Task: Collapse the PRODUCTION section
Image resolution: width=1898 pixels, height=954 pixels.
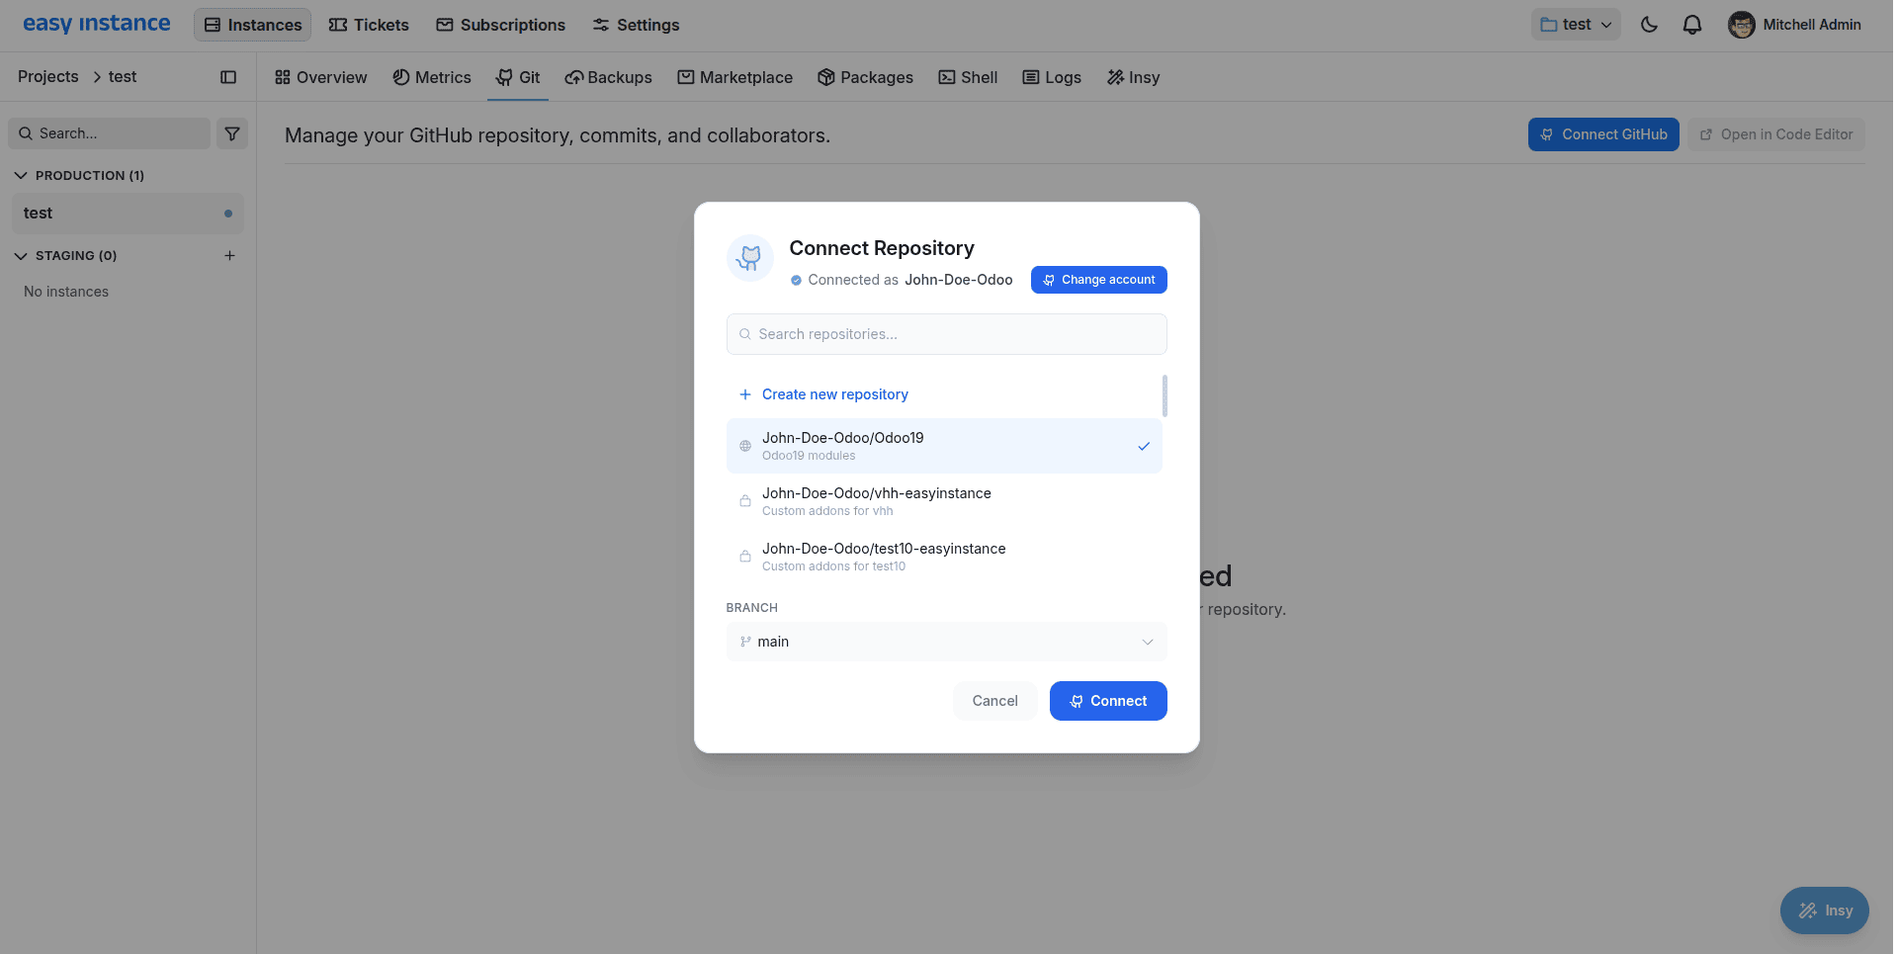Action: 79,175
